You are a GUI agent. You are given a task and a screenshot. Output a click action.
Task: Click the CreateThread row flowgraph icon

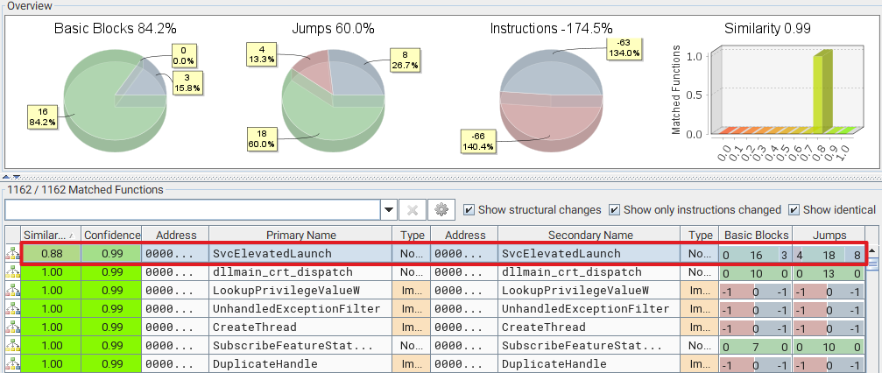point(11,327)
